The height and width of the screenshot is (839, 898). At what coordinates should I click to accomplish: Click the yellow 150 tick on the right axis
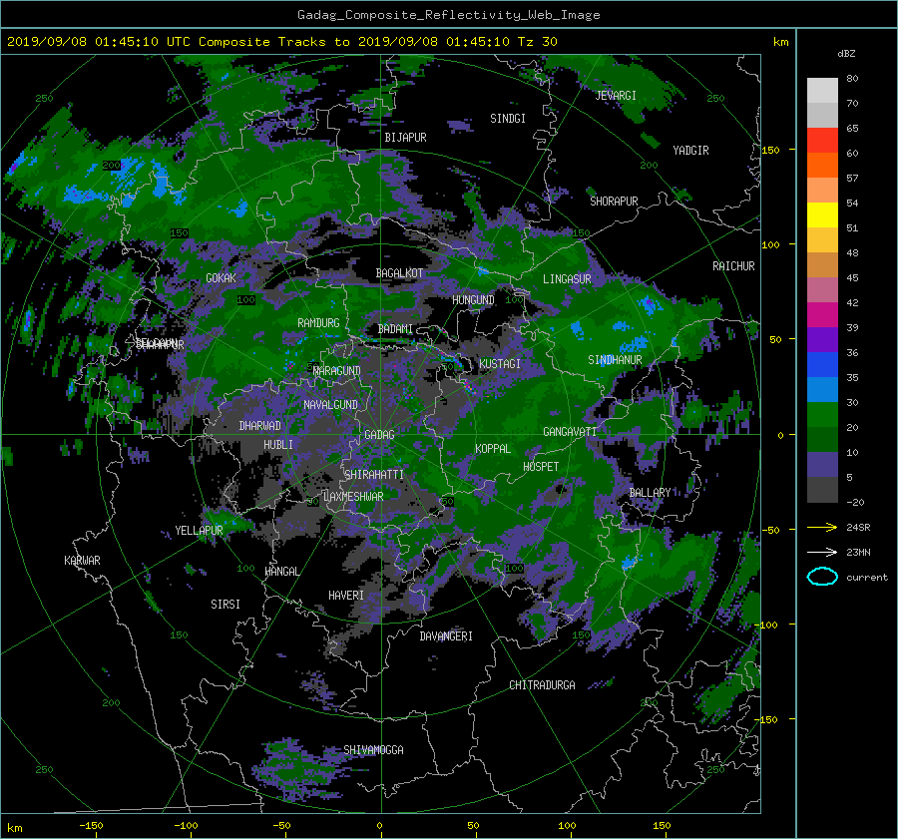(770, 150)
